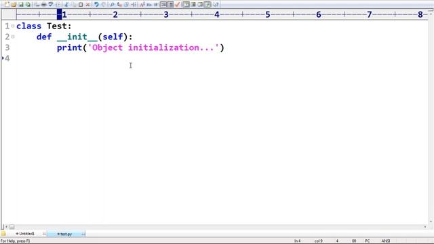The image size is (434, 244).
Task: Click the 'print' call on line 3
Action: point(69,48)
